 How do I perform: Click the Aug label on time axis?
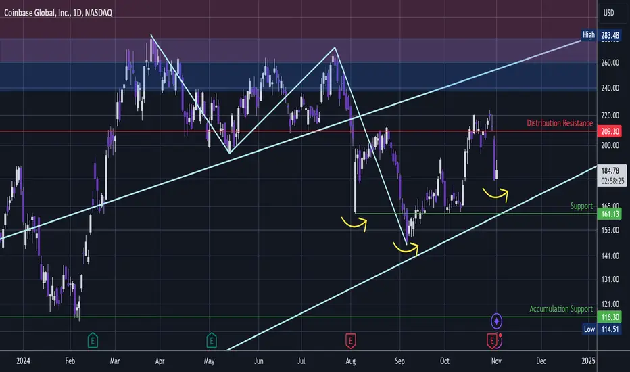tap(350, 361)
